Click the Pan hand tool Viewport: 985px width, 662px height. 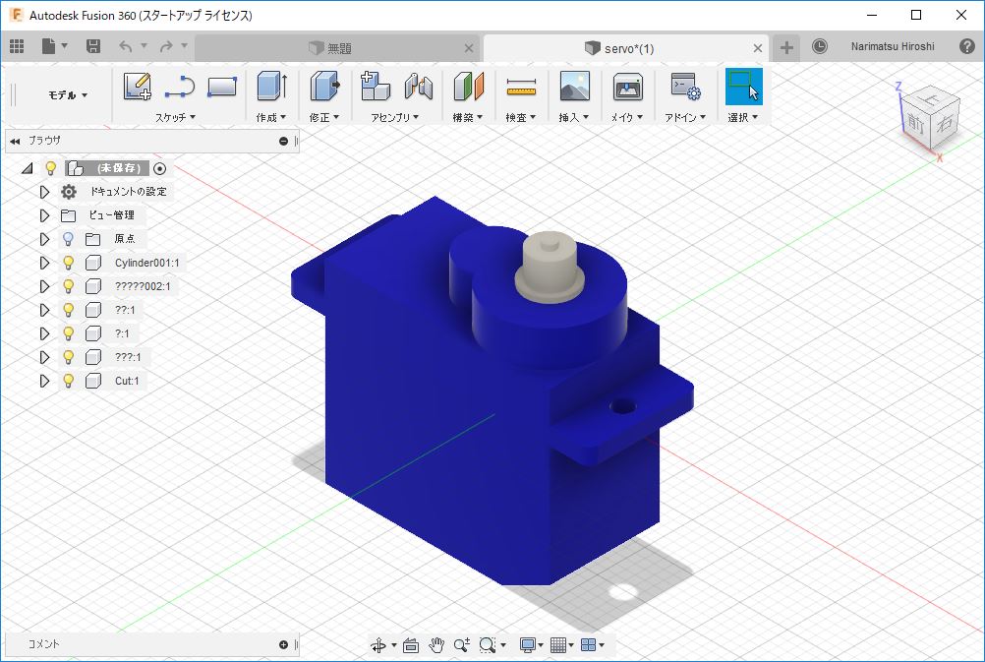(x=436, y=645)
